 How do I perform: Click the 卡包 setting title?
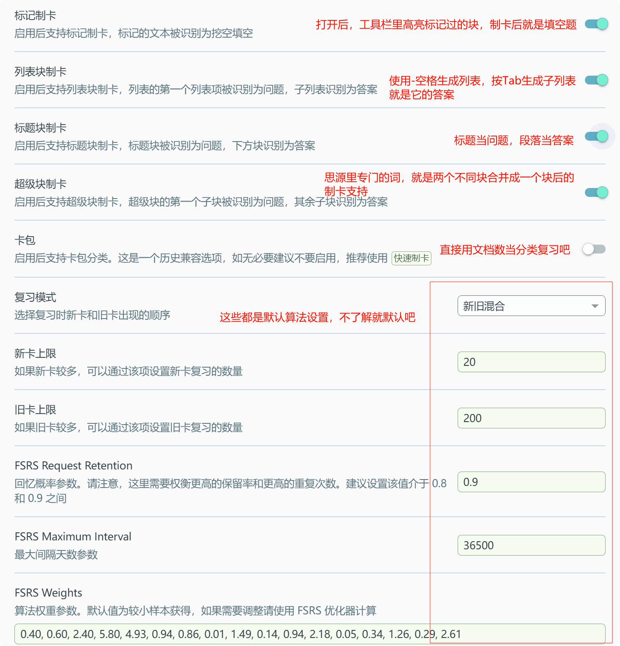pos(25,240)
